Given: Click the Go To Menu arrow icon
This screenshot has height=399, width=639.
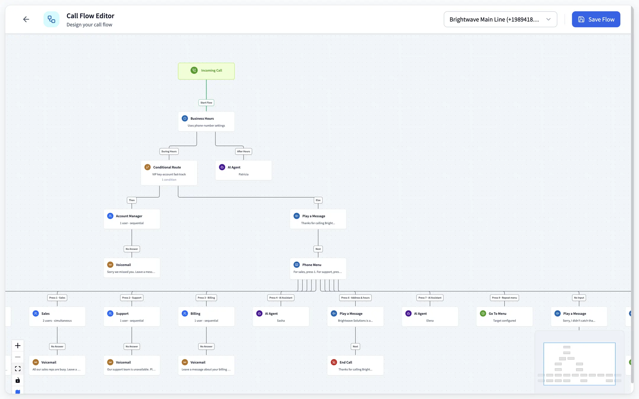Looking at the screenshot, I should pos(483,314).
